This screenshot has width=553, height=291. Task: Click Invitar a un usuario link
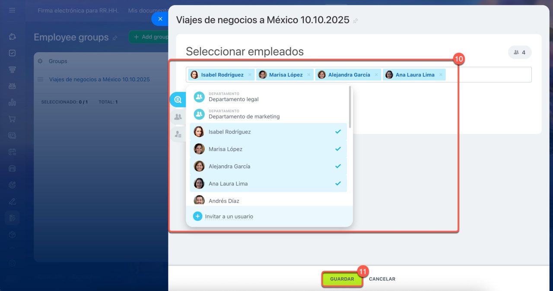229,216
